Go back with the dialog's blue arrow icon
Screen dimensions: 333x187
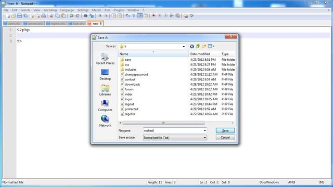(x=192, y=46)
